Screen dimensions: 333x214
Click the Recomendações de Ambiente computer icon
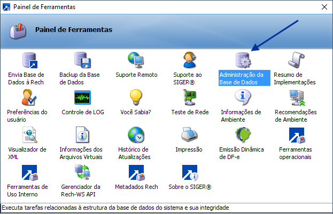[297, 98]
